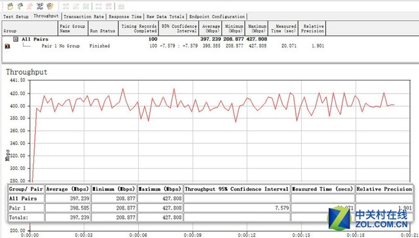The height and width of the screenshot is (238, 419).
Task: Click the Totals: cell in the summary table
Action: 26,218
